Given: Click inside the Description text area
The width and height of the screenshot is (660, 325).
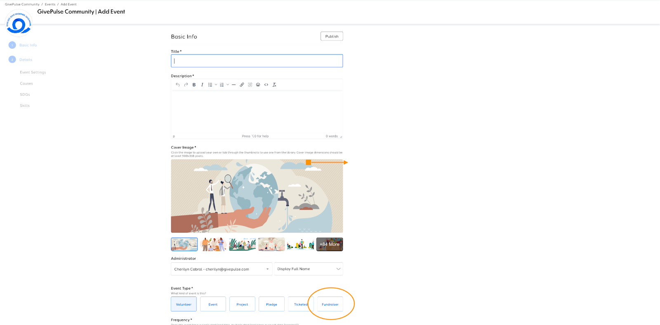Looking at the screenshot, I should click(257, 111).
